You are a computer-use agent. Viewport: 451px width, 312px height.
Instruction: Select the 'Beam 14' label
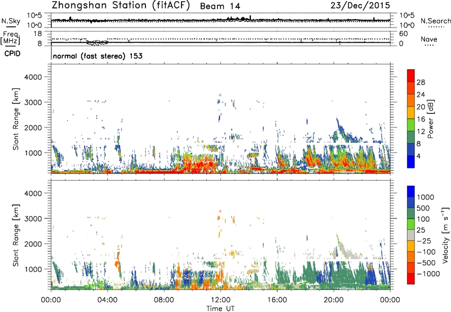click(x=220, y=6)
